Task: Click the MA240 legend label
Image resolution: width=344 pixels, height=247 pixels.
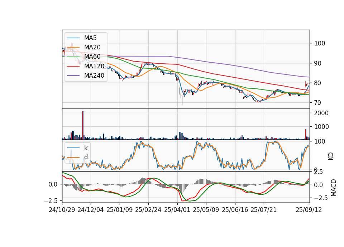Action: click(94, 76)
